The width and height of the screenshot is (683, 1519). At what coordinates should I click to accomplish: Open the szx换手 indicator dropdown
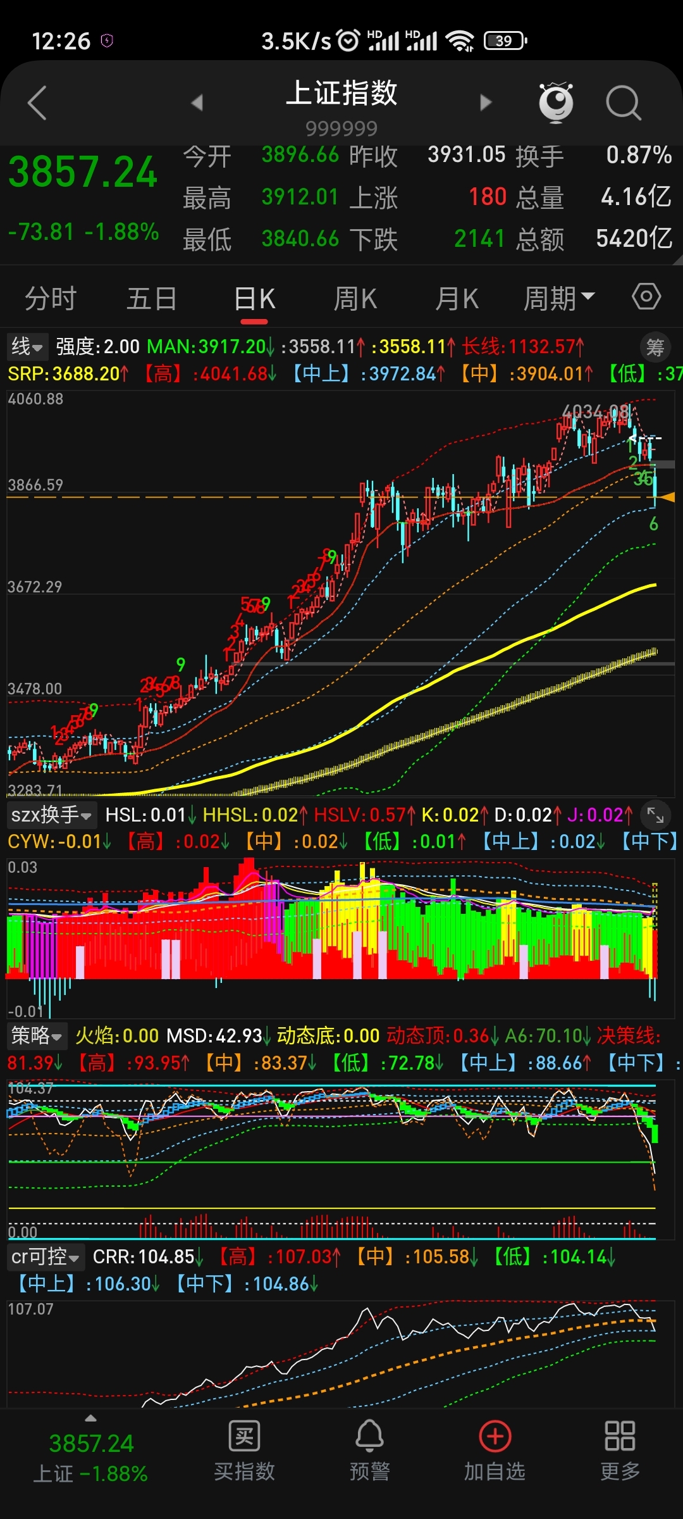click(x=51, y=815)
